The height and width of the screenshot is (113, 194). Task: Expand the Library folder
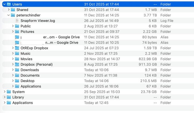point(4,97)
